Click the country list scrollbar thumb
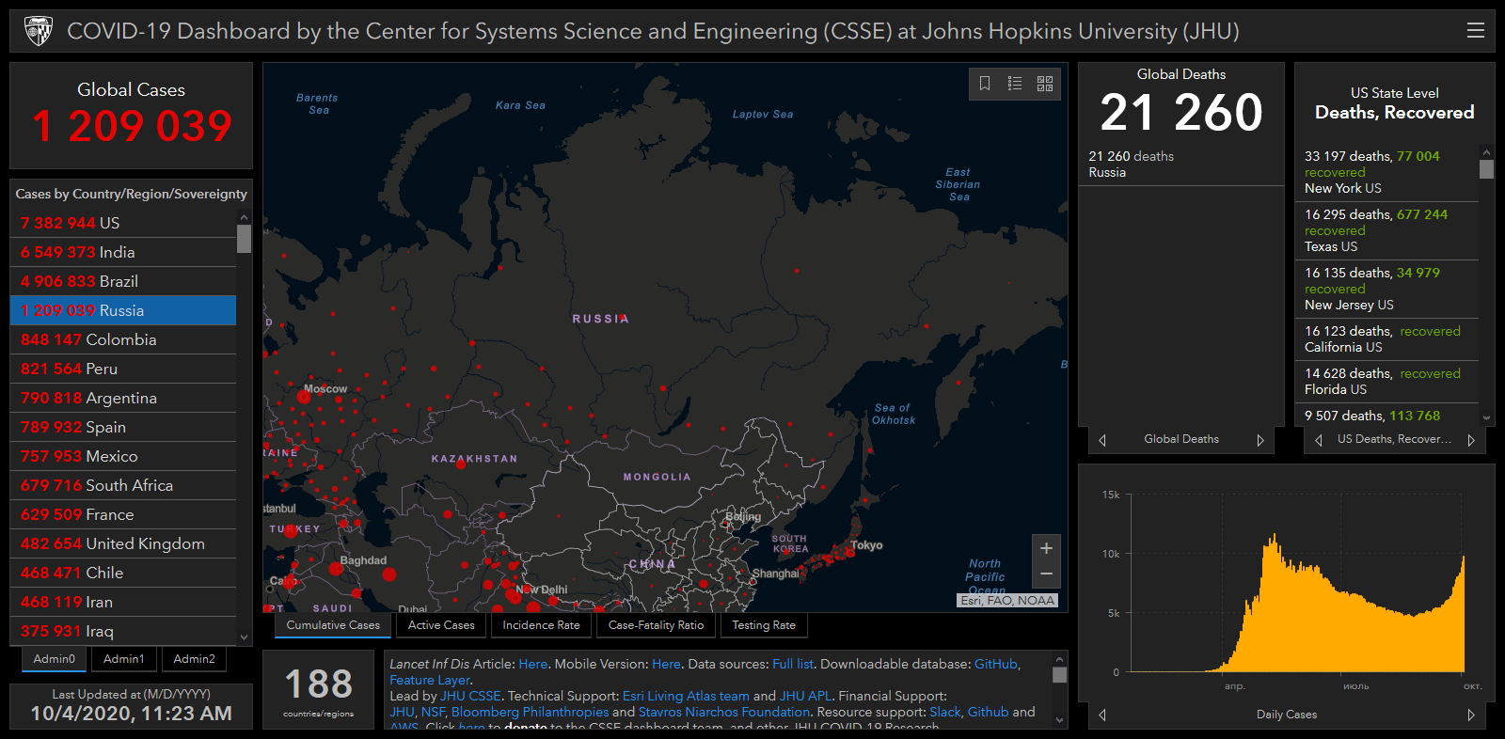Image resolution: width=1505 pixels, height=739 pixels. [x=245, y=239]
